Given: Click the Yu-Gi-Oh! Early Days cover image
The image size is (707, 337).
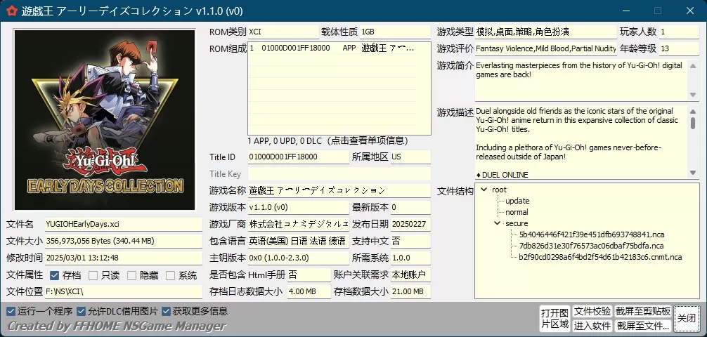Looking at the screenshot, I should click(104, 119).
